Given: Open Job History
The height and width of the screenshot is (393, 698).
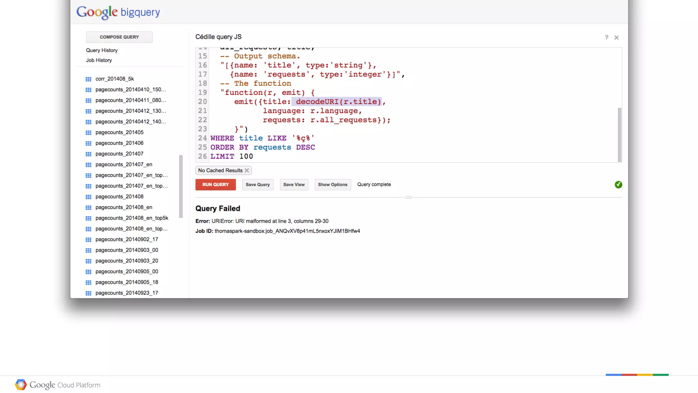Looking at the screenshot, I should coord(99,60).
